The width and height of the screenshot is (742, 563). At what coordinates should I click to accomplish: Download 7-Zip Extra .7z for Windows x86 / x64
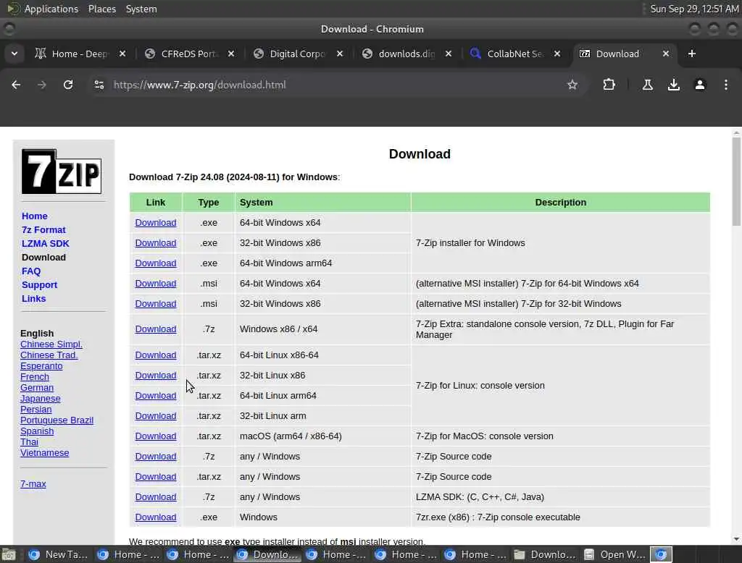[156, 329]
